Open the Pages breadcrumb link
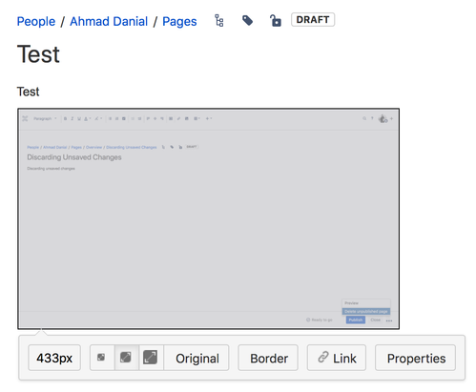 179,22
